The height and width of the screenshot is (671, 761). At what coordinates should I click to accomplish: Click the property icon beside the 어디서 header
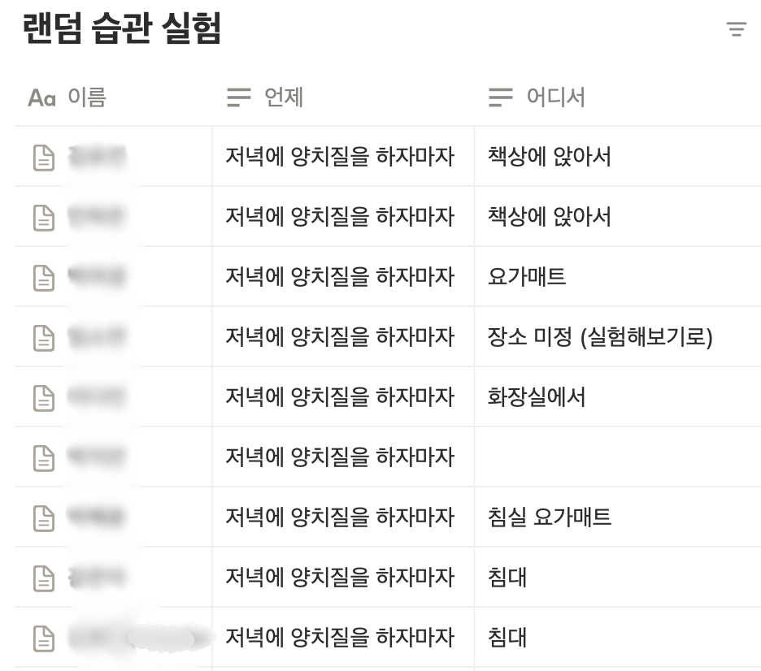point(499,97)
